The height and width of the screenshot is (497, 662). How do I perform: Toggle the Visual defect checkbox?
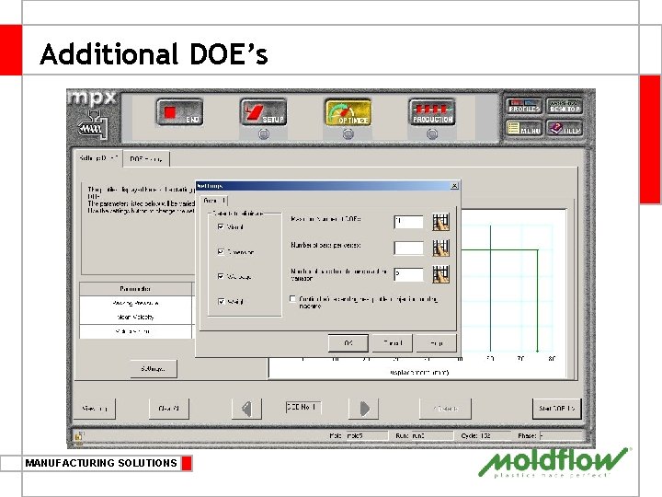[x=221, y=227]
